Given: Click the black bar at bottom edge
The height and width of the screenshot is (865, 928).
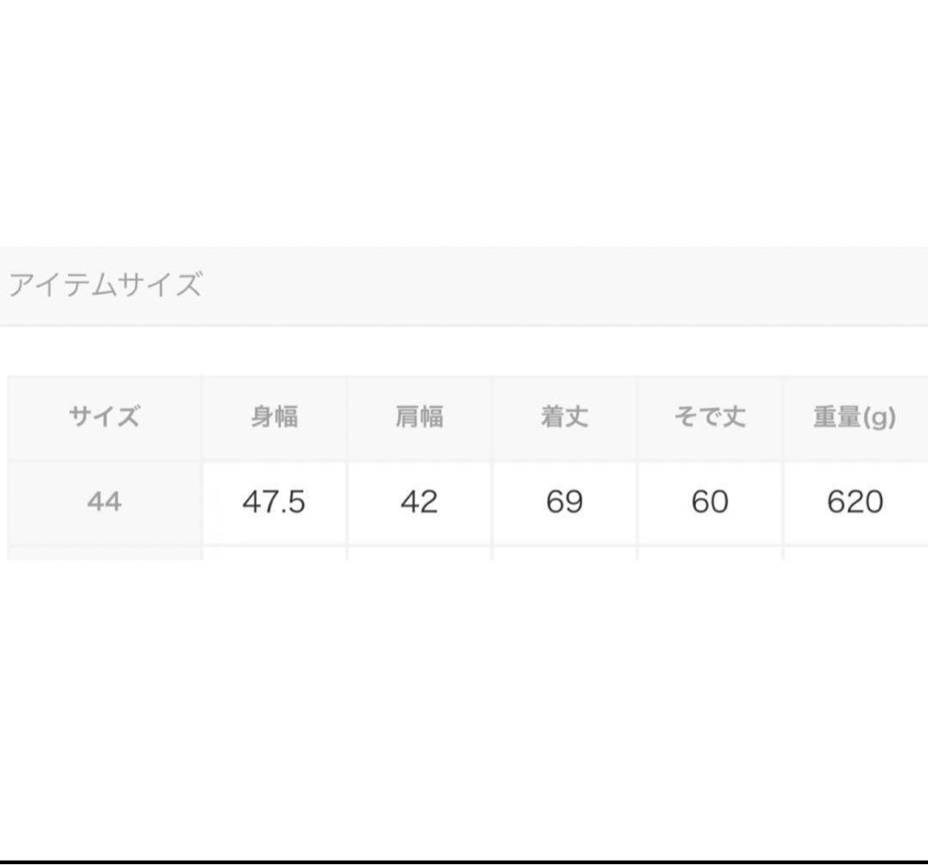Looking at the screenshot, I should click(464, 862).
